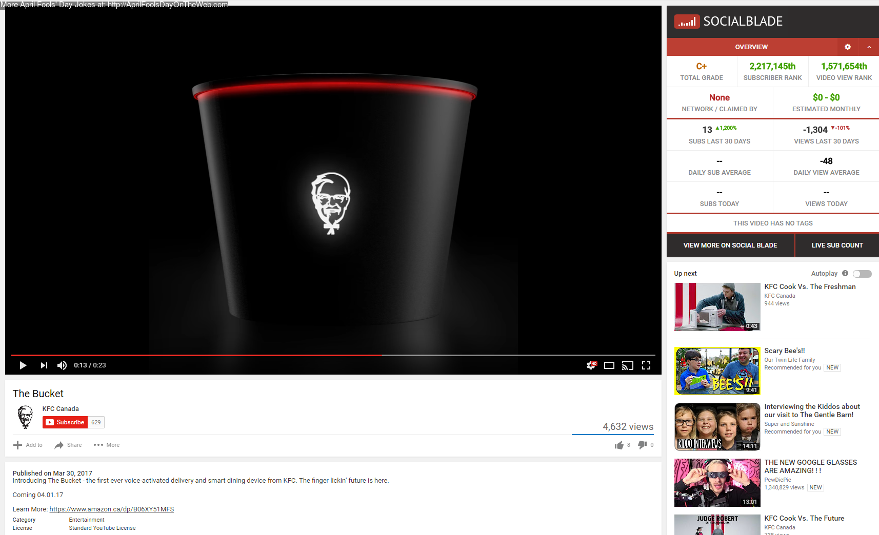
Task: Open video settings gear
Action: tap(592, 365)
